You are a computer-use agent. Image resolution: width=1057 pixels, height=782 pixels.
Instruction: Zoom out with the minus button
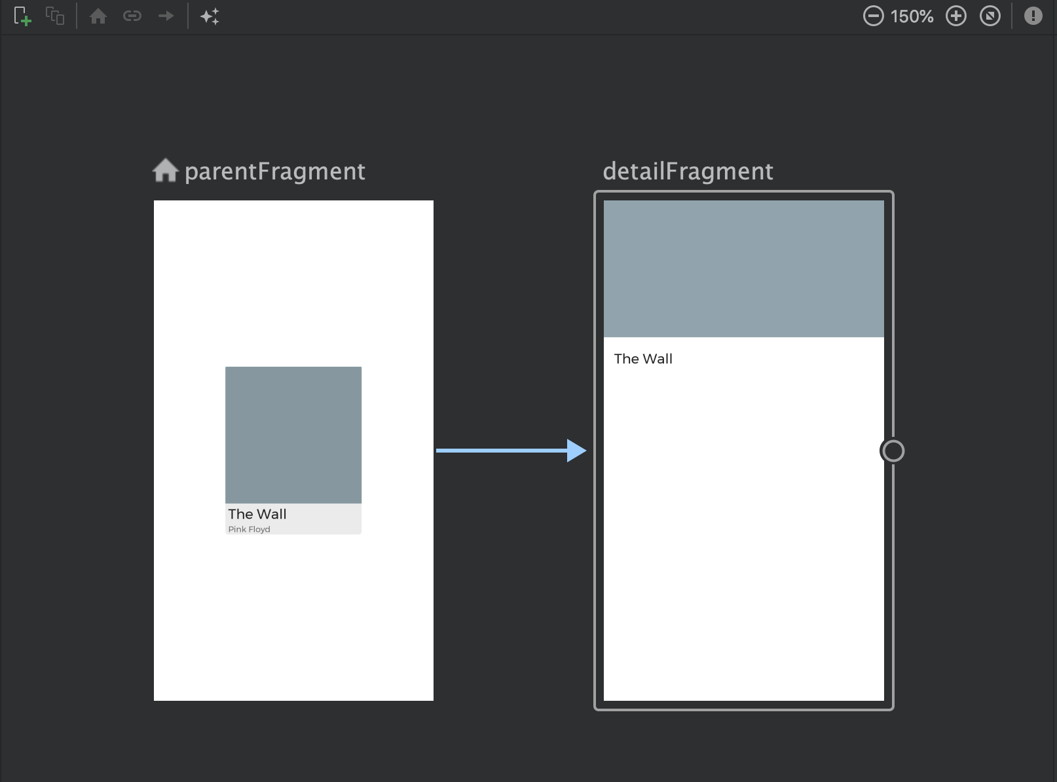pyautogui.click(x=873, y=16)
